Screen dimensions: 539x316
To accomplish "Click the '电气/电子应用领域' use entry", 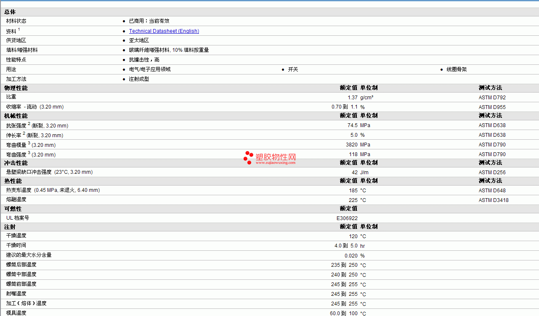I will pos(150,69).
